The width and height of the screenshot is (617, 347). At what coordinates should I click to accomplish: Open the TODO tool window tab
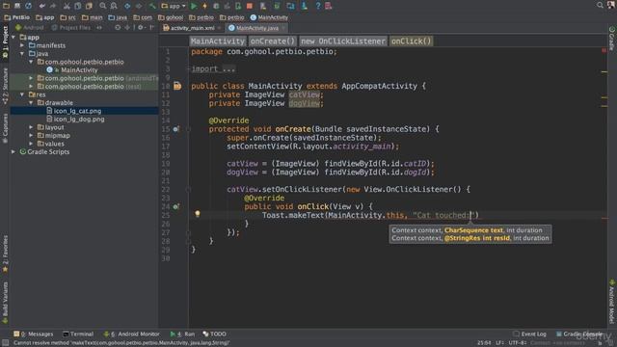214,334
